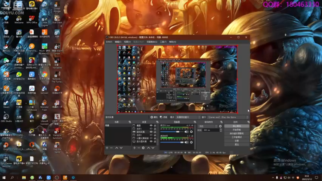This screenshot has width=322, height=181.
Task: Open 编辑(E) menu in OBS
Action: [118, 42]
